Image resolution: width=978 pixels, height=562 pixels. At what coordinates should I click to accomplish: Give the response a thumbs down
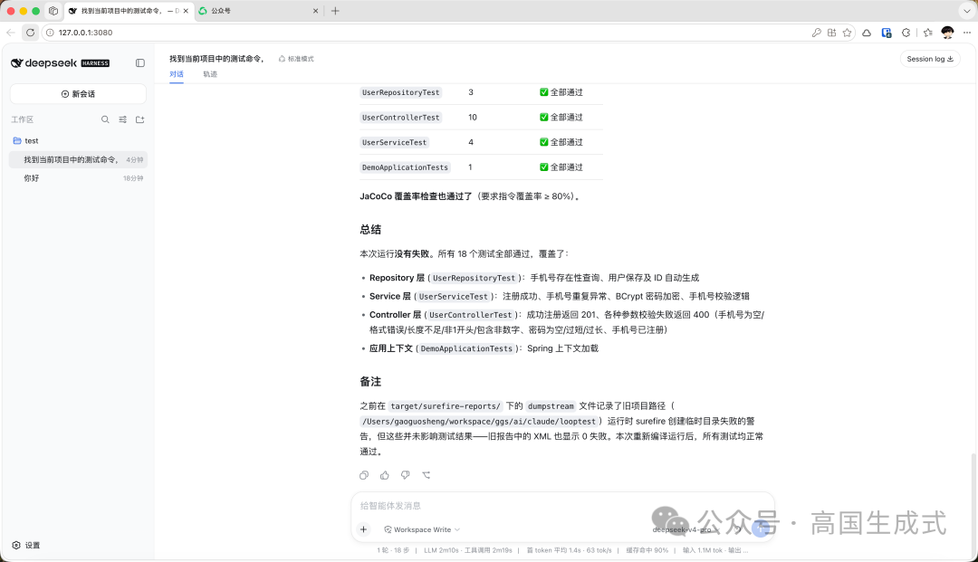click(x=406, y=475)
